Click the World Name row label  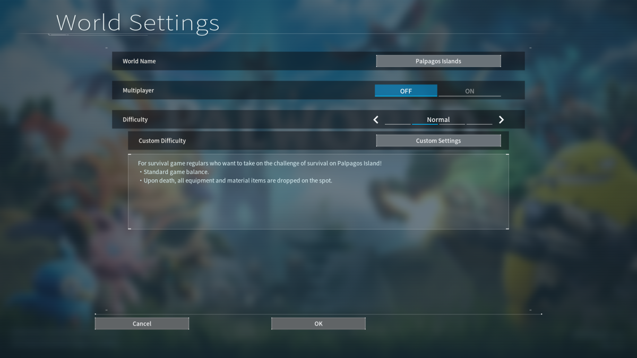tap(139, 61)
